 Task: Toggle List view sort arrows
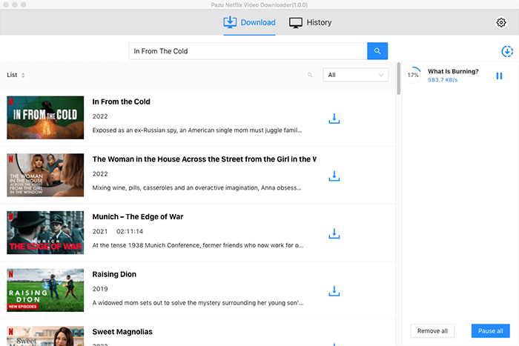23,75
